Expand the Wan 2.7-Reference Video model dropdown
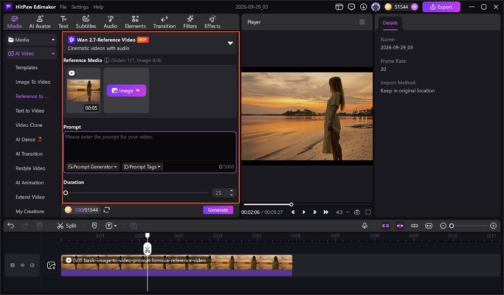Viewport: 504px width, 295px height. (230, 43)
